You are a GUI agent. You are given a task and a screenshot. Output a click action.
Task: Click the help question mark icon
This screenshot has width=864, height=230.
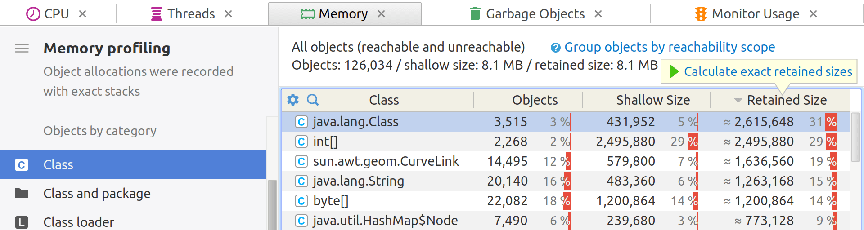pyautogui.click(x=556, y=48)
